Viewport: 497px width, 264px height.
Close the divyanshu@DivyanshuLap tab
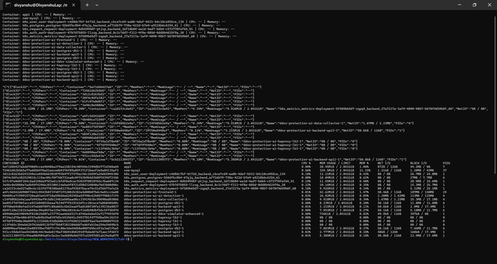(73, 5)
